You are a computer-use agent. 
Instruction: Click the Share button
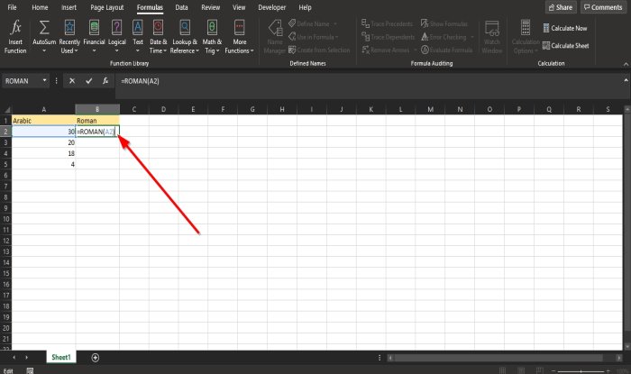pos(561,7)
